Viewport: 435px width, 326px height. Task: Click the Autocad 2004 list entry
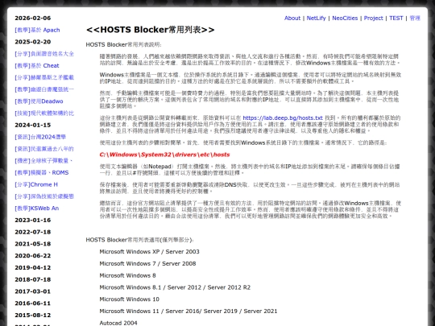pos(118,323)
